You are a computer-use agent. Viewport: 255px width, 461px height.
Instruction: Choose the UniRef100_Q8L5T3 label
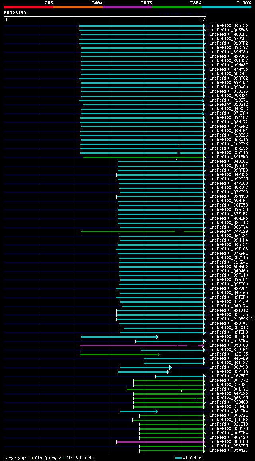(229, 223)
